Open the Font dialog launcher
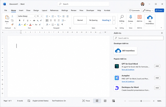Viewport: 166px width, 107px height. pos(42,28)
